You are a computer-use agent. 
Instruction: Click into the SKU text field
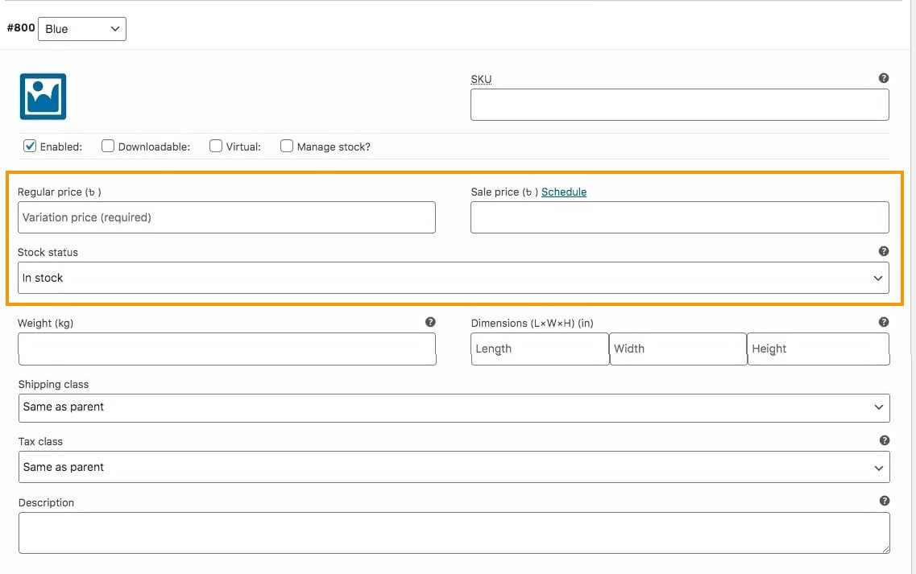coord(679,105)
